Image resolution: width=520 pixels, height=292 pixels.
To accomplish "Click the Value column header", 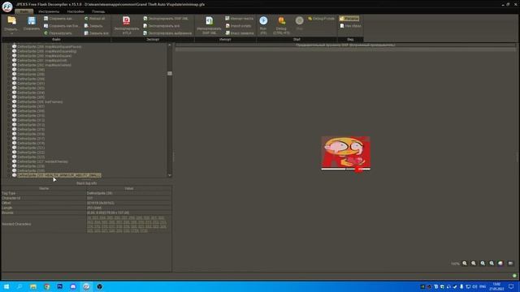I will (x=129, y=188).
